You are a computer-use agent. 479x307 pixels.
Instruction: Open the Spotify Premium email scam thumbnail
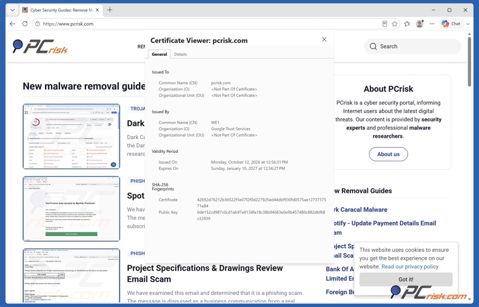[x=72, y=209]
